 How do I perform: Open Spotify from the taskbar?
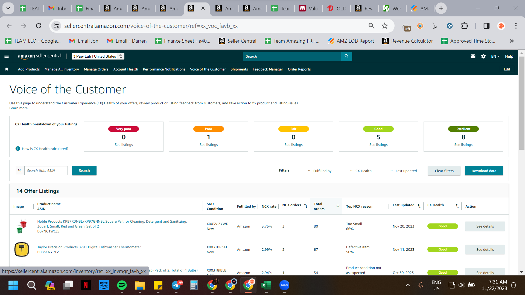(122, 285)
